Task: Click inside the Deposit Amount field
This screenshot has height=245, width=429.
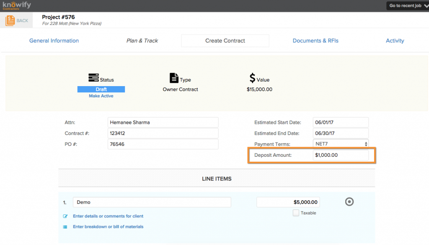Action: (340, 155)
